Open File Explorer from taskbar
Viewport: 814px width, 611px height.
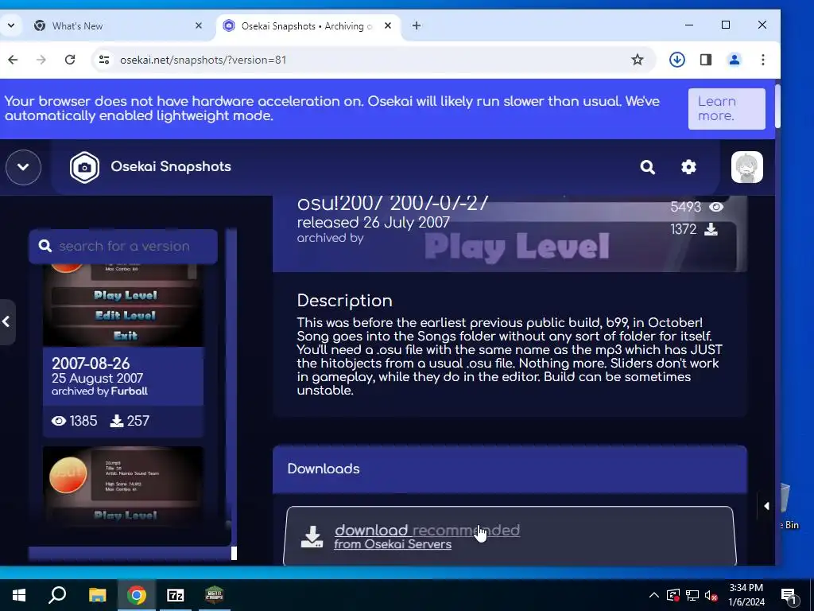point(97,595)
